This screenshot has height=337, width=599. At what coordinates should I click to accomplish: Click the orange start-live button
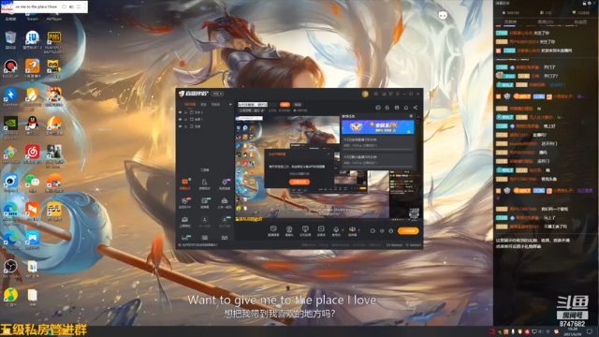(408, 231)
